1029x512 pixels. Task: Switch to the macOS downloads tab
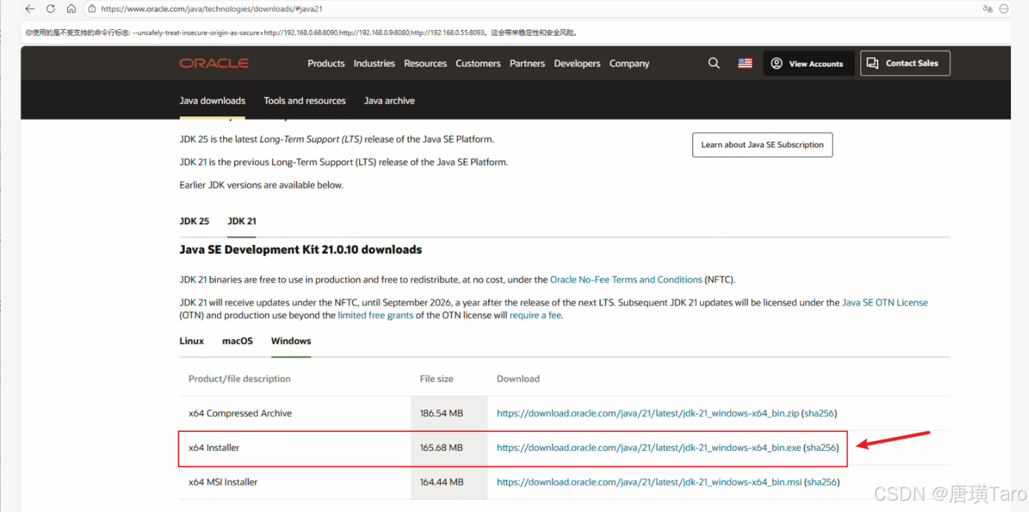pyautogui.click(x=237, y=341)
